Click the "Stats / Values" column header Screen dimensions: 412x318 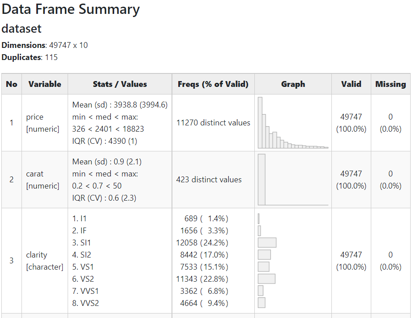pyautogui.click(x=120, y=84)
